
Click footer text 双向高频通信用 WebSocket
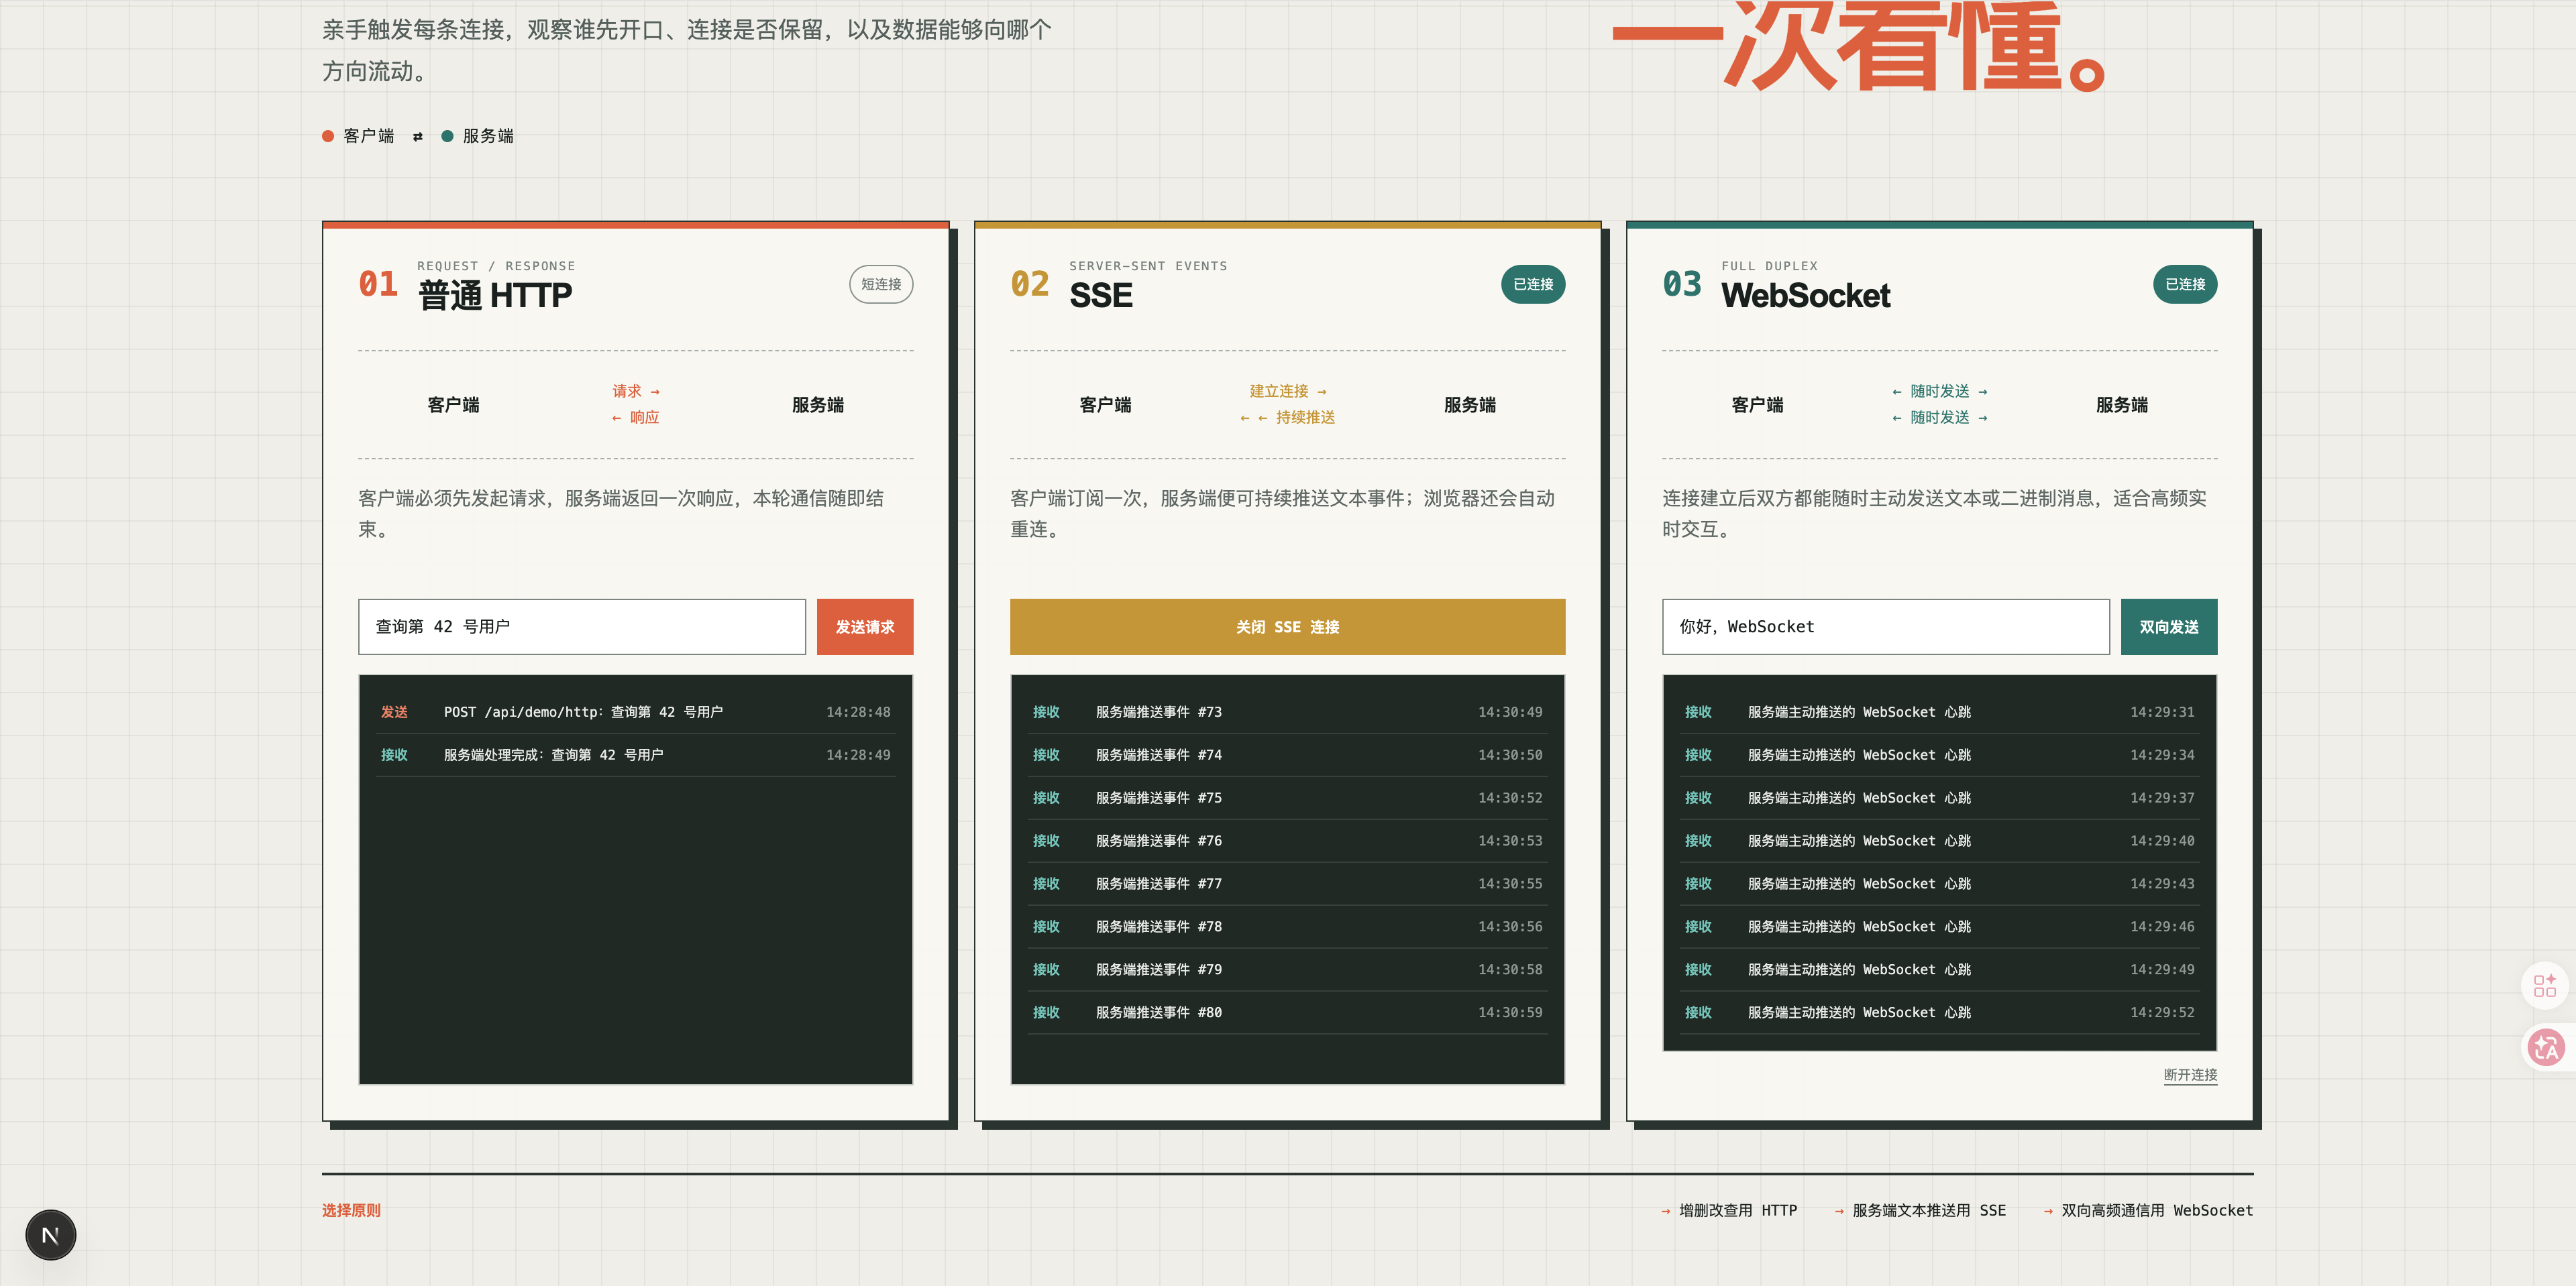tap(2157, 1210)
